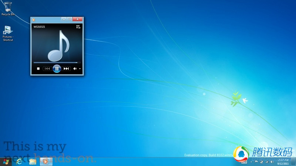296x166 pixels.
Task: Open File Explorer from the taskbar
Action: (33, 162)
